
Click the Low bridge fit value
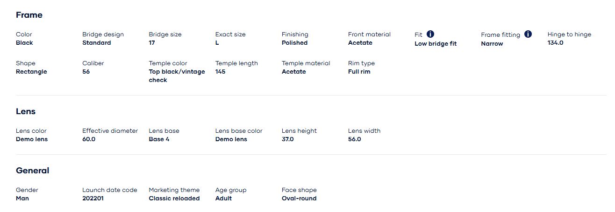[x=436, y=44]
